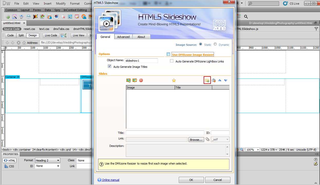Click the Cancel button
Image resolution: width=320 pixels, height=185 pixels.
click(x=218, y=180)
